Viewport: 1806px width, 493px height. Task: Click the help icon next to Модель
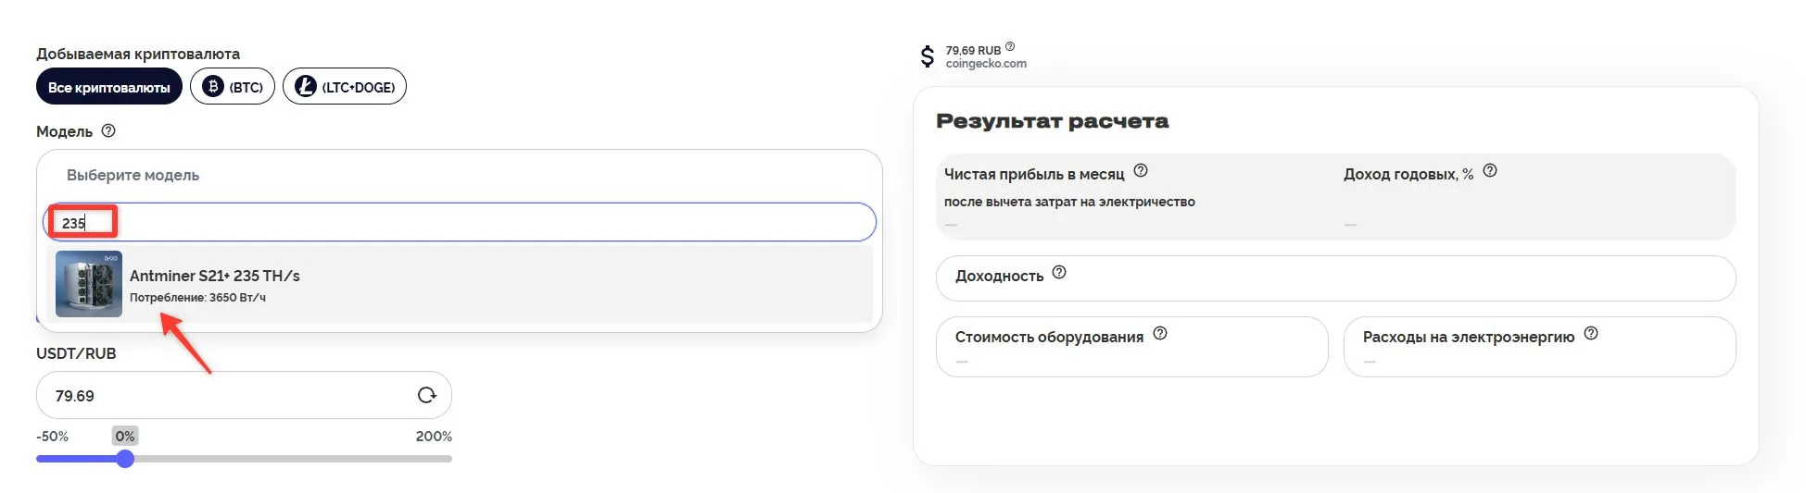coord(108,131)
